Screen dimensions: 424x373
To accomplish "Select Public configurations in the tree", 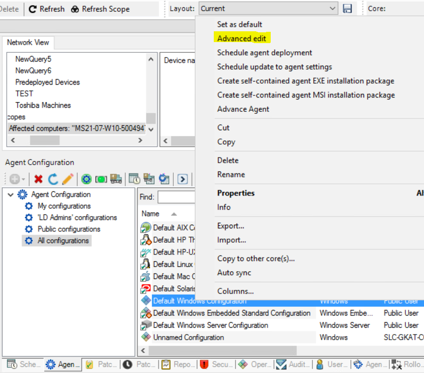I will pos(69,229).
